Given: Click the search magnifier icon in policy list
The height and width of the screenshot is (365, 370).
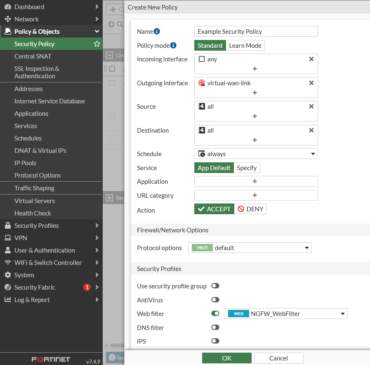Looking at the screenshot, I should pos(120,24).
